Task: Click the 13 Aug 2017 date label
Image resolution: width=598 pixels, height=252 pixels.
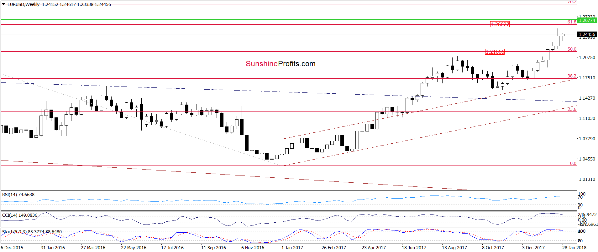Action: click(454, 248)
